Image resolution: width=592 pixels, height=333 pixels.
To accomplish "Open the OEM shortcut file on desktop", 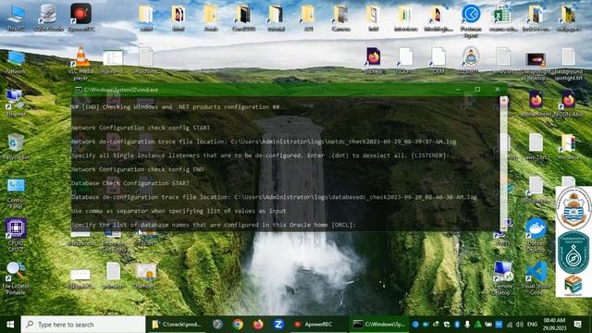I will [438, 59].
